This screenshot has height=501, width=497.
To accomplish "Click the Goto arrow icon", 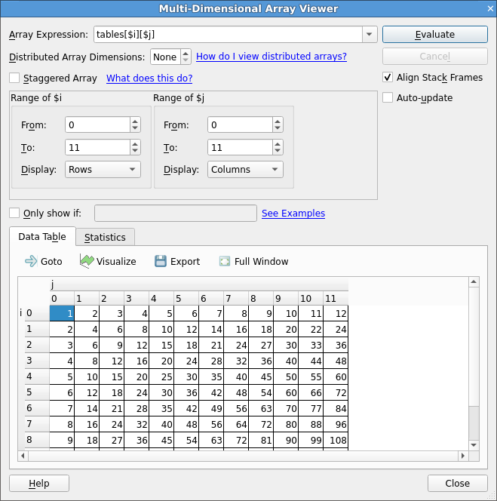I will (32, 261).
